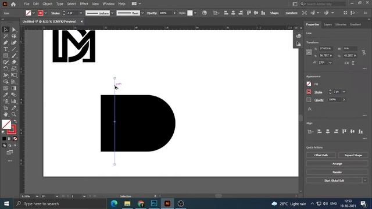Select the Magic Wand tool

[6, 36]
